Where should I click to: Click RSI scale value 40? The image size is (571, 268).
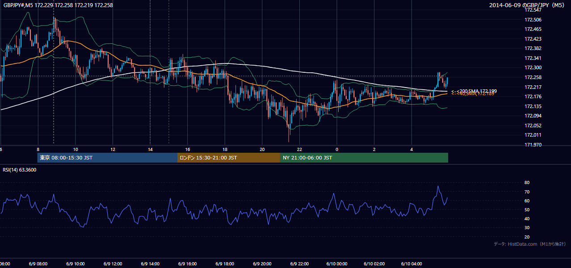click(527, 218)
